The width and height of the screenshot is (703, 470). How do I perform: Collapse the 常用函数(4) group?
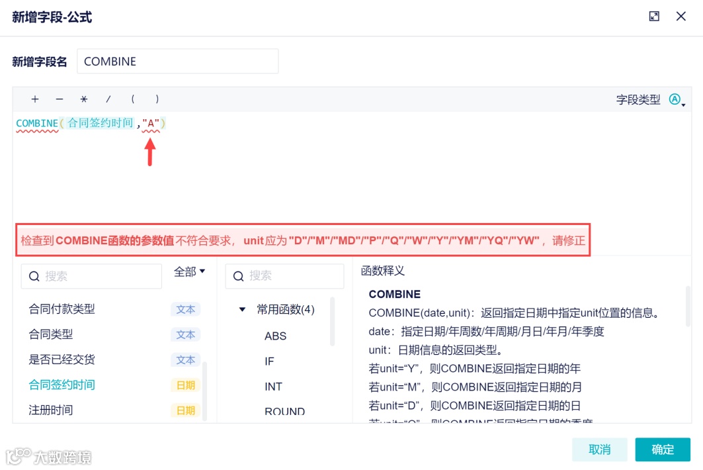click(242, 308)
